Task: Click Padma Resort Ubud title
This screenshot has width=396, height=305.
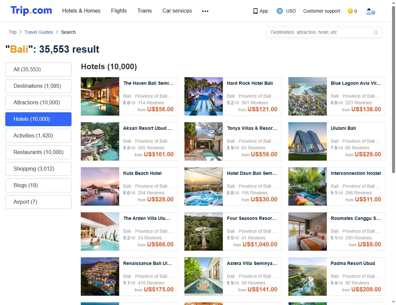Action: click(x=353, y=263)
